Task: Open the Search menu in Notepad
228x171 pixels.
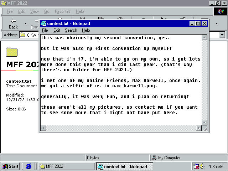Action: [x=71, y=30]
